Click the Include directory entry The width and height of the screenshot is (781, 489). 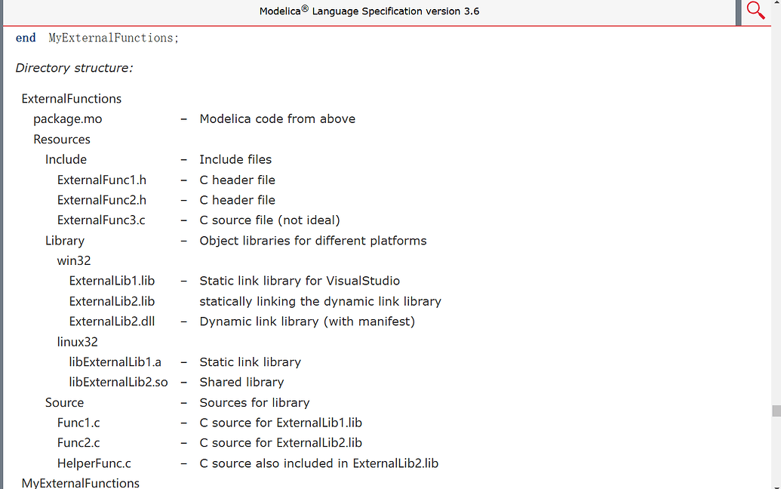point(66,159)
